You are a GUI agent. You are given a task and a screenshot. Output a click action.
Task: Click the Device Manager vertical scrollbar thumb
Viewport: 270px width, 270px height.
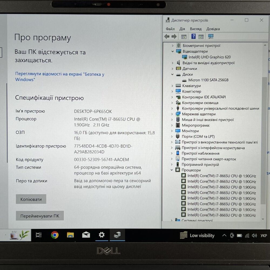click(264, 140)
